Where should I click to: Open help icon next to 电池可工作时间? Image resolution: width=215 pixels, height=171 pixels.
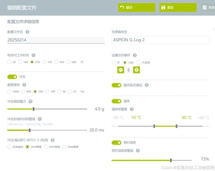34,55
